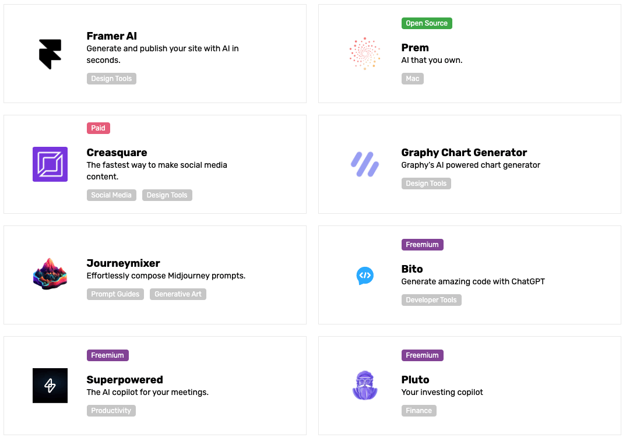The image size is (626, 441).
Task: Filter by Generative Art tag
Action: coord(178,294)
